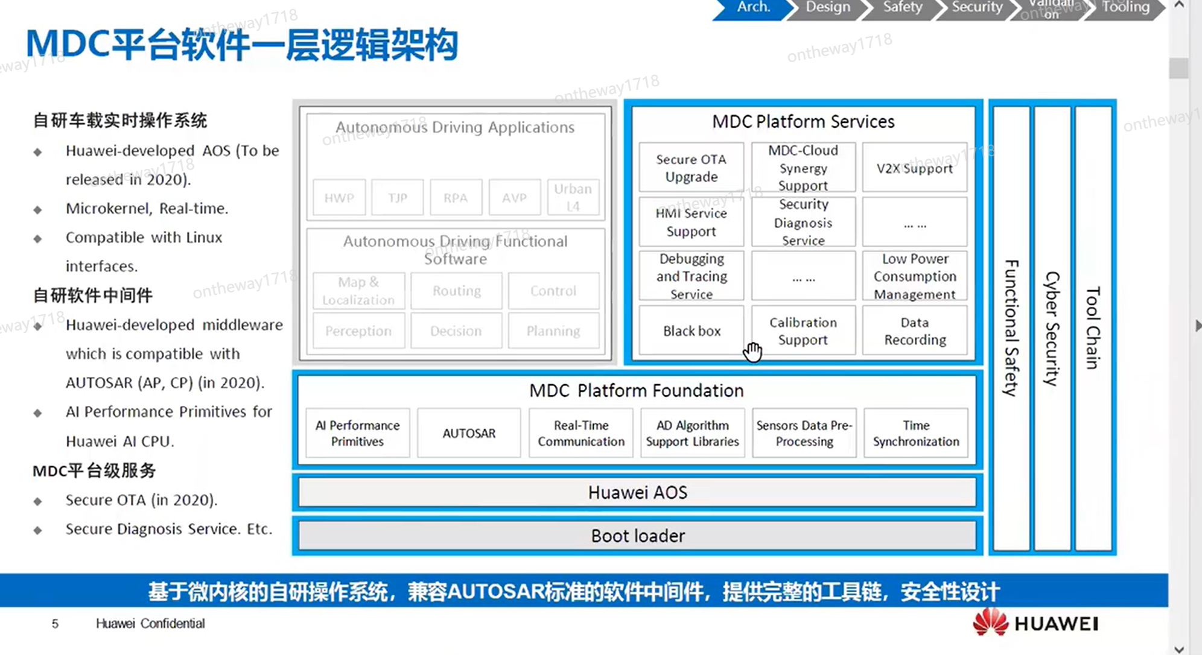Click the Huawei logo in the footer

click(x=1035, y=623)
